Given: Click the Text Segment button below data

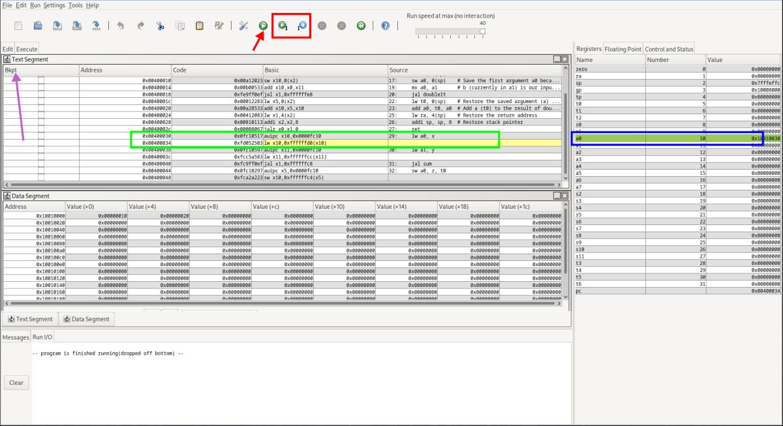Looking at the screenshot, I should 30,319.
